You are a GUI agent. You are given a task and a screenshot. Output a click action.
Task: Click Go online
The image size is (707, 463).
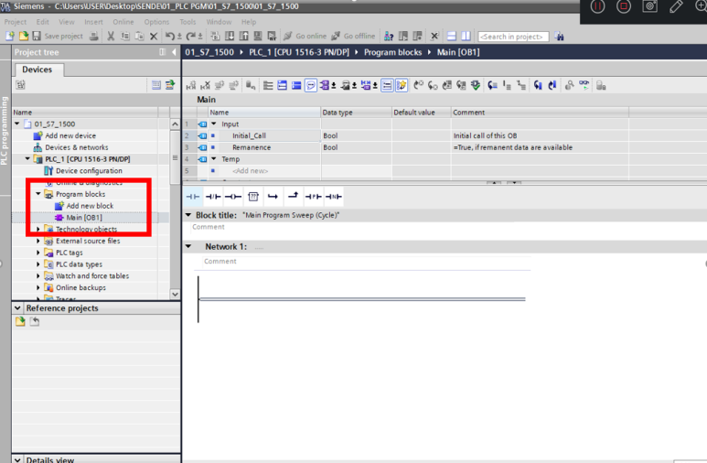305,36
